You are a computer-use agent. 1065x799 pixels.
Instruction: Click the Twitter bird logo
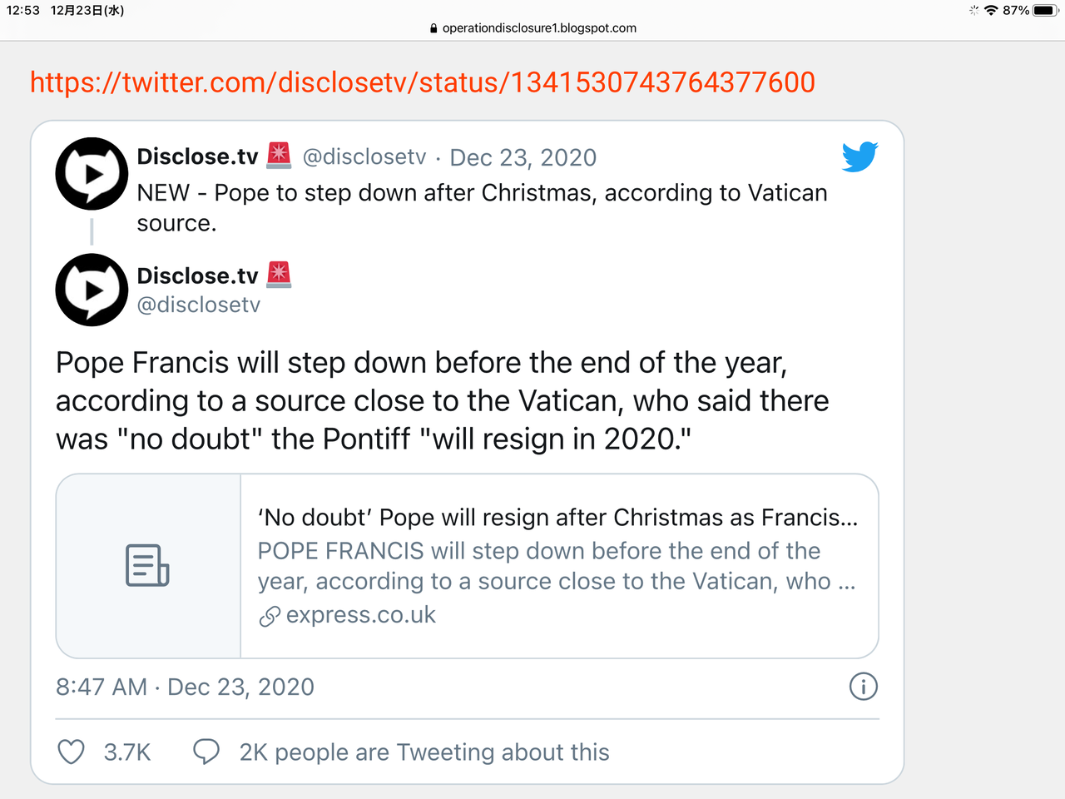tap(859, 156)
